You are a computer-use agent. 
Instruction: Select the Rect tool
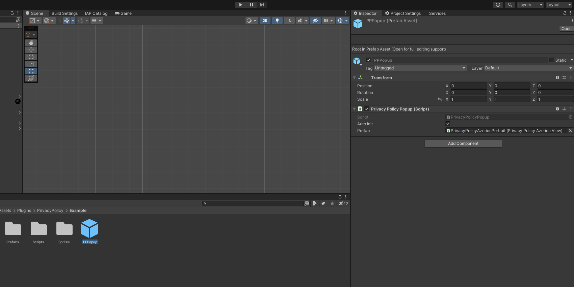point(31,71)
